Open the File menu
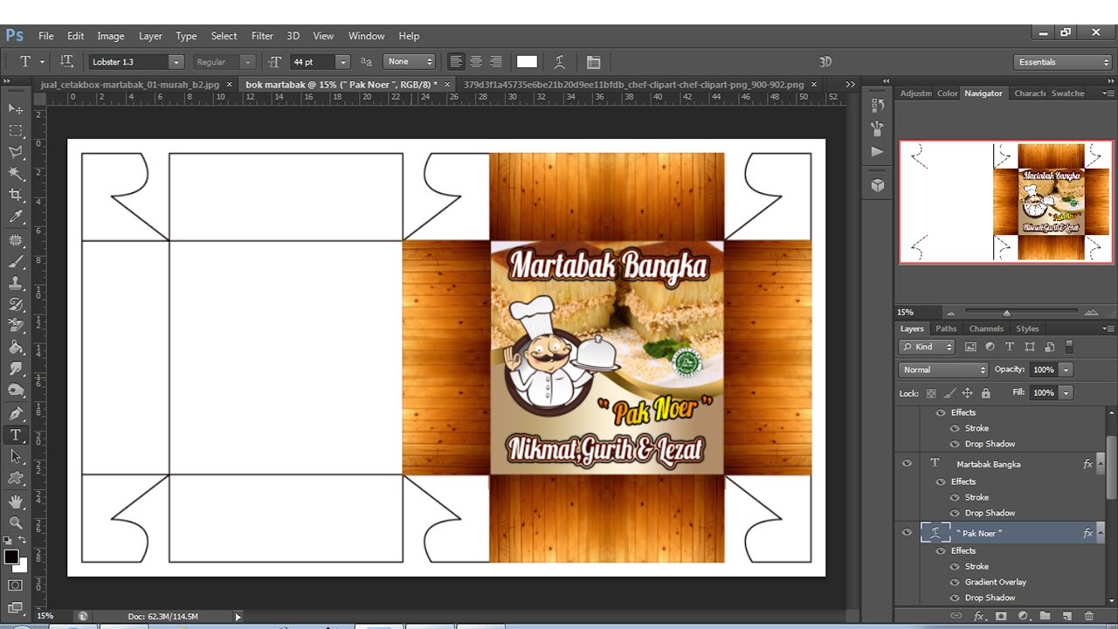The width and height of the screenshot is (1118, 629). (x=46, y=36)
